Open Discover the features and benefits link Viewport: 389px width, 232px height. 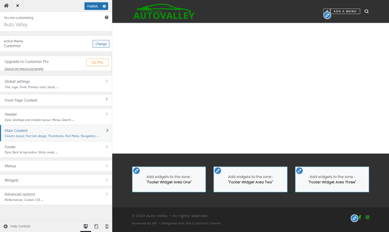pyautogui.click(x=24, y=69)
